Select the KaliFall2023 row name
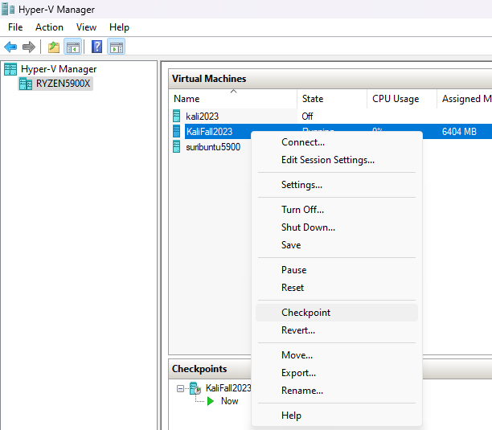Screen dimensions: 492x430 click(x=209, y=132)
